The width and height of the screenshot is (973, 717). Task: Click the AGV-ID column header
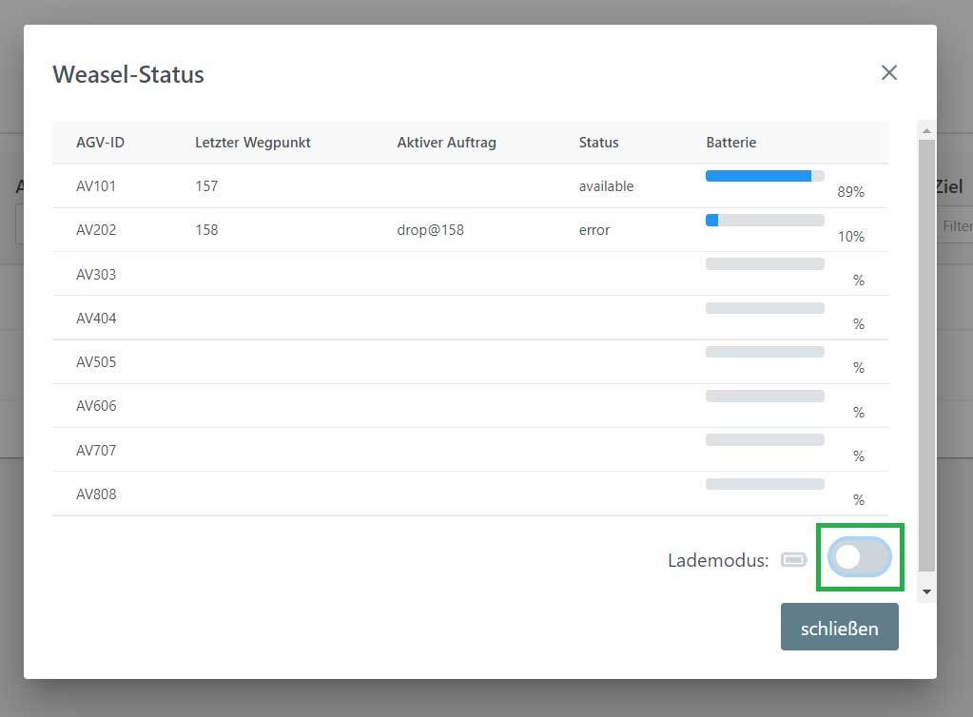coord(100,143)
